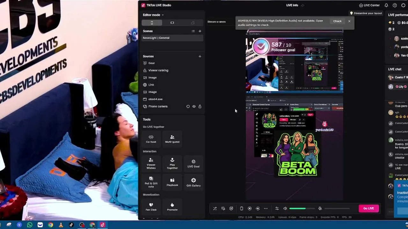
Task: Open the Editor mode dropdown
Action: click(x=153, y=15)
